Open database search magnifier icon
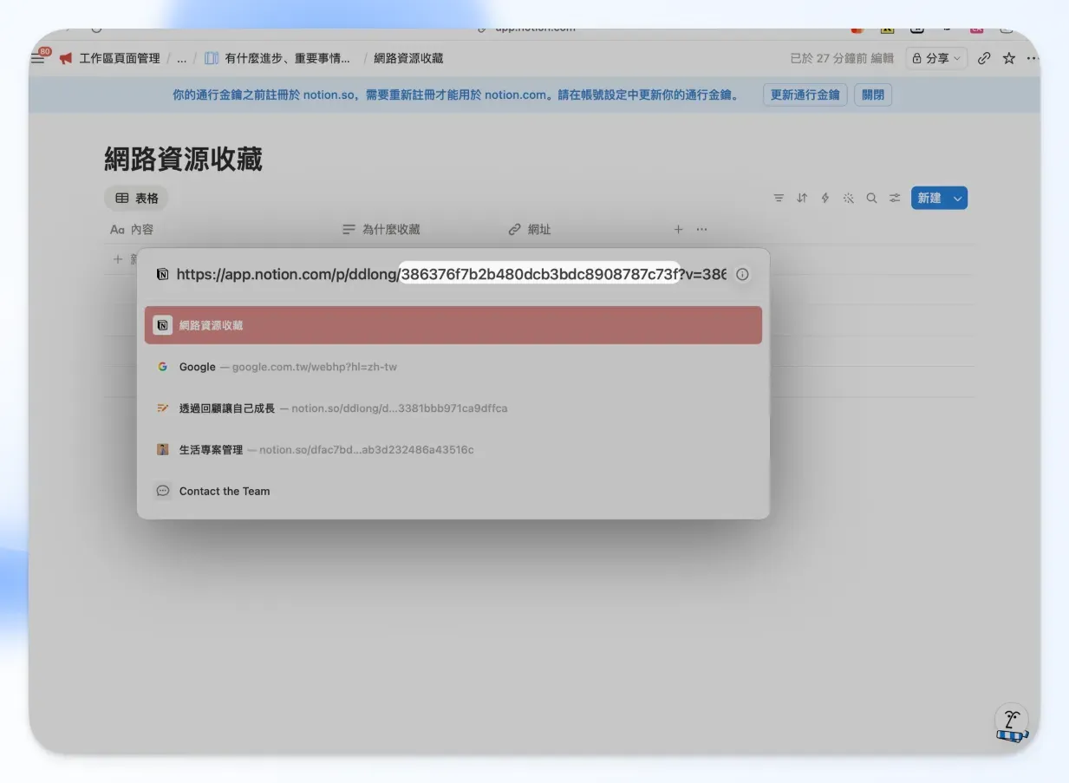The height and width of the screenshot is (783, 1069). [871, 198]
